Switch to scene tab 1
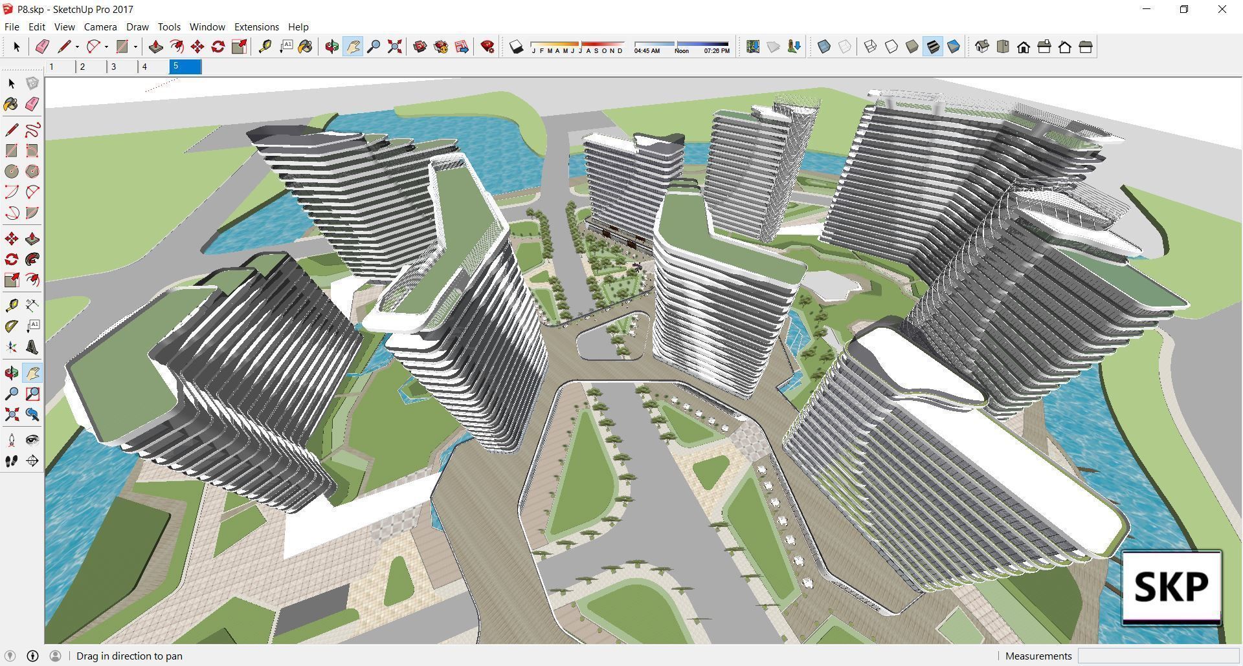 tap(60, 67)
